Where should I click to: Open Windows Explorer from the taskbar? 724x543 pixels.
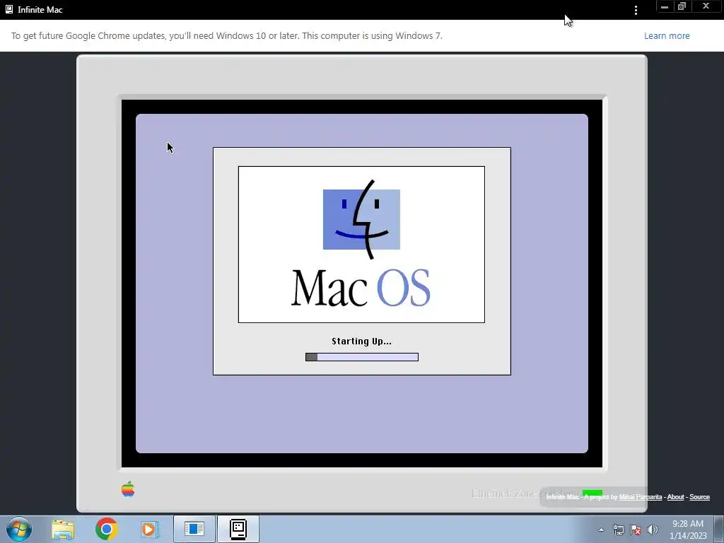coord(63,529)
